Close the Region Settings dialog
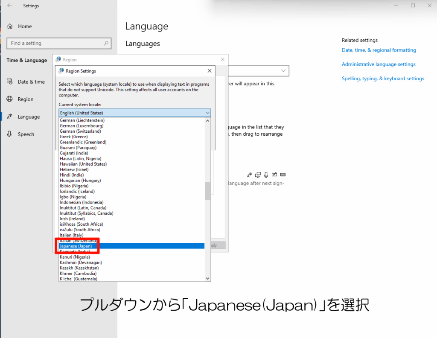This screenshot has height=338, width=437. 209,71
